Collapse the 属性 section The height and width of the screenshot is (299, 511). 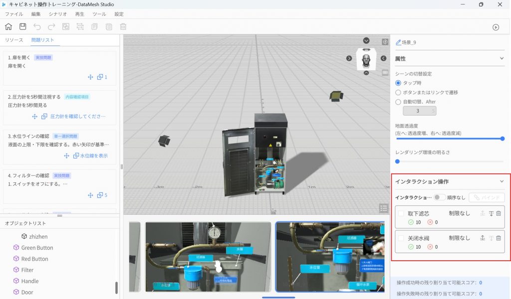pos(502,58)
